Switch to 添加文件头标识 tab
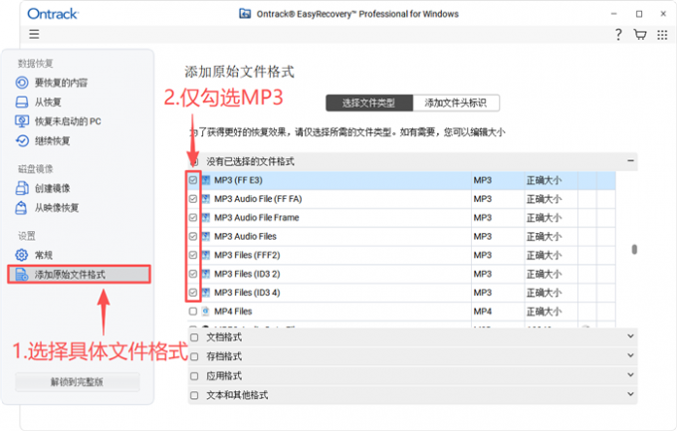This screenshot has width=677, height=431. pyautogui.click(x=456, y=103)
